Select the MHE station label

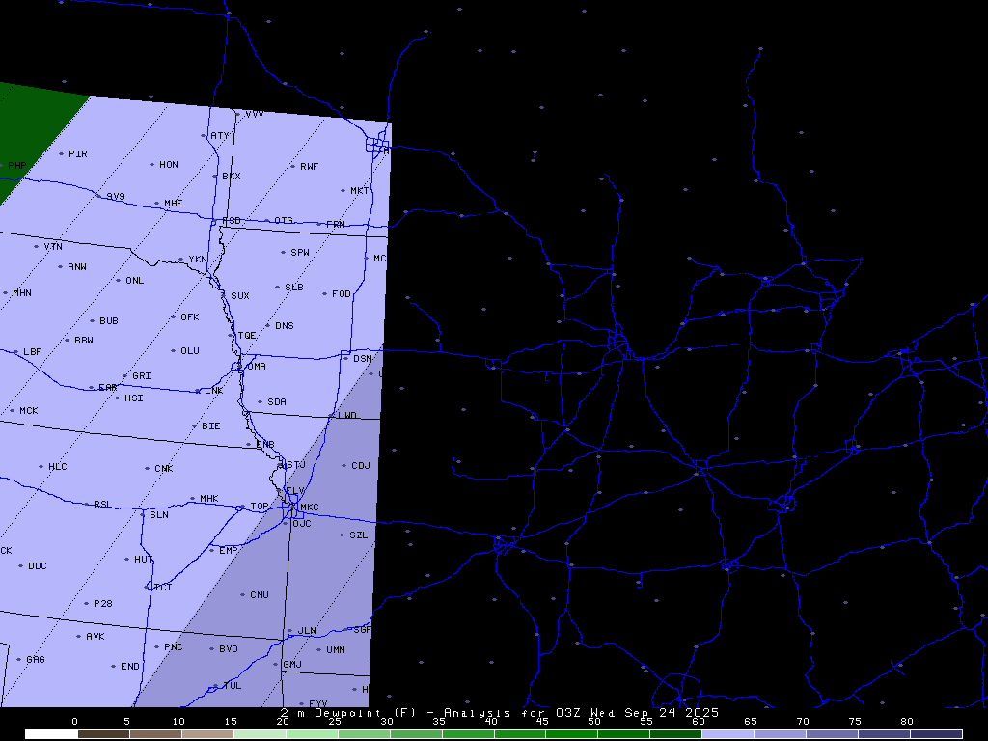click(174, 203)
